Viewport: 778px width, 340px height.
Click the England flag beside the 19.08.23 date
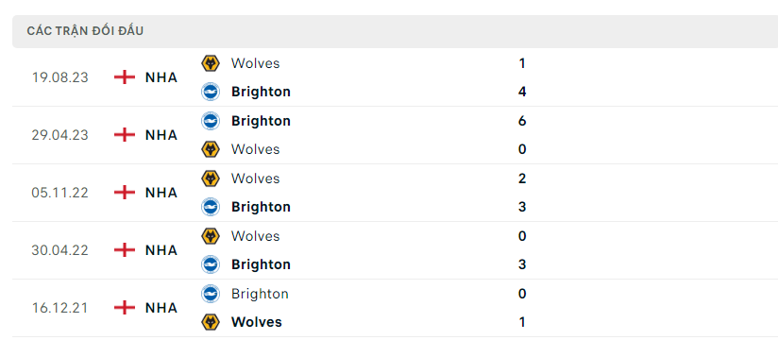pos(125,77)
